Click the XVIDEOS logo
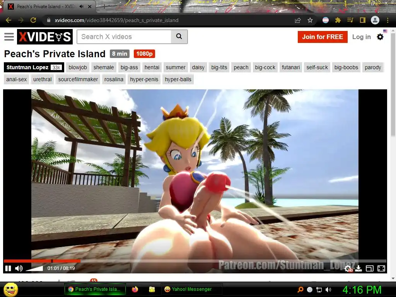Screen dimensions: 396x297 (45, 37)
